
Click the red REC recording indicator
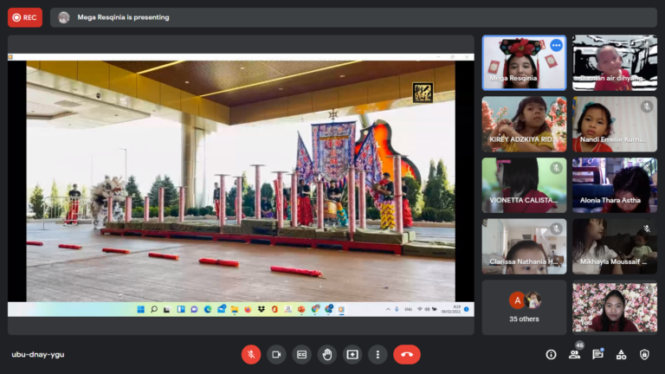pyautogui.click(x=25, y=17)
